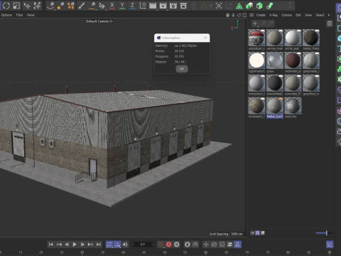Click the viewport zoom icon
The height and width of the screenshot is (256, 341).
coord(233,15)
